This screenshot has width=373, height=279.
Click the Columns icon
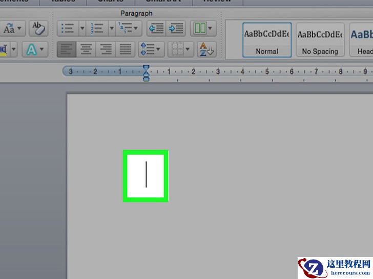[x=200, y=28]
